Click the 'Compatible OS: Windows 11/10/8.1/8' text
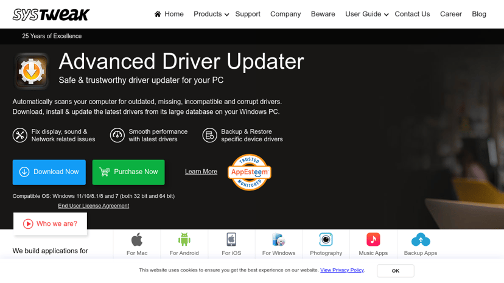 [94, 196]
